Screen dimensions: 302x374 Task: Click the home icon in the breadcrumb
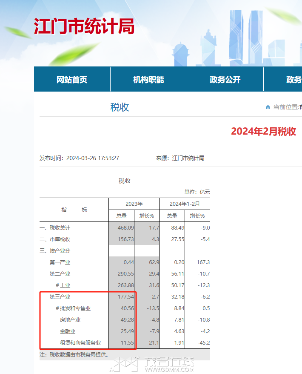268,107
